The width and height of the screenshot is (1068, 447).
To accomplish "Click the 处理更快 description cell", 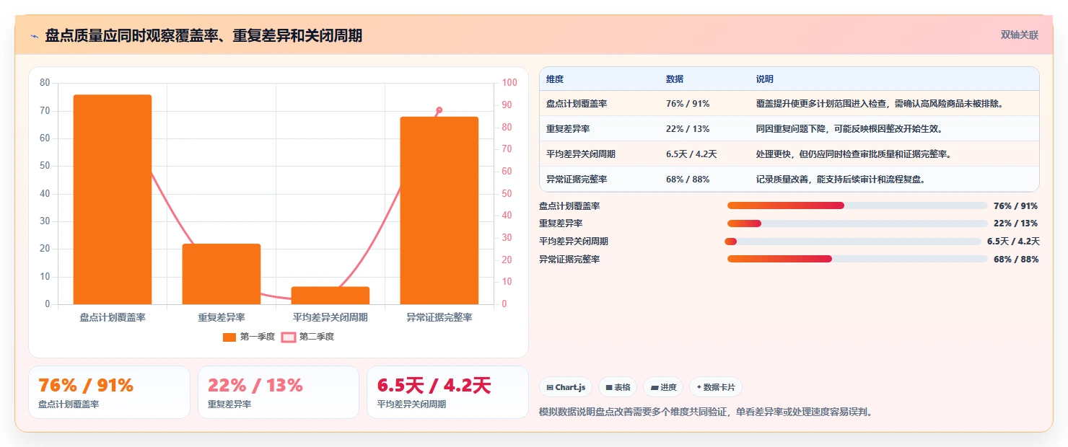I will coord(854,154).
